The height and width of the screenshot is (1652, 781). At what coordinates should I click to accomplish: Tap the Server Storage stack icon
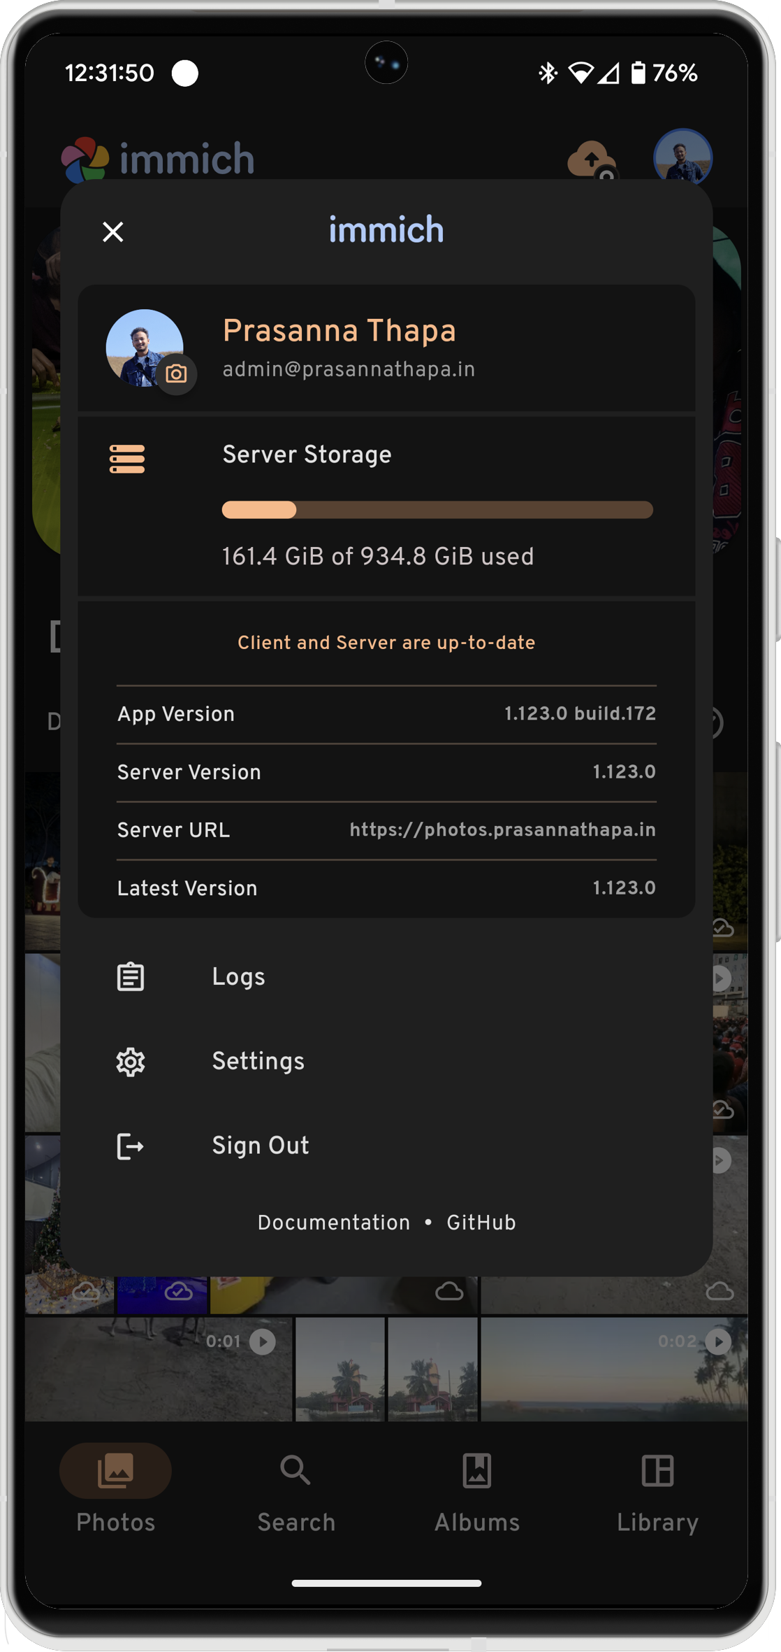(127, 459)
